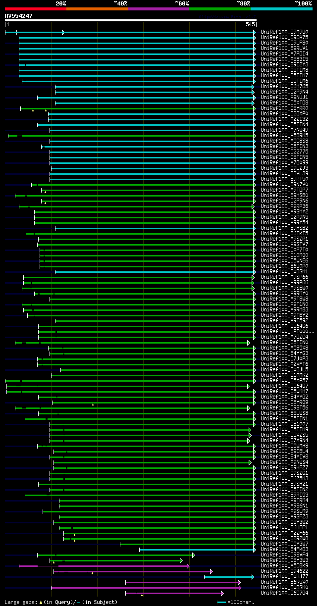The width and height of the screenshot is (317, 606).
Task: Select the UniRef100_B4YYG3 label
Action: click(284, 353)
